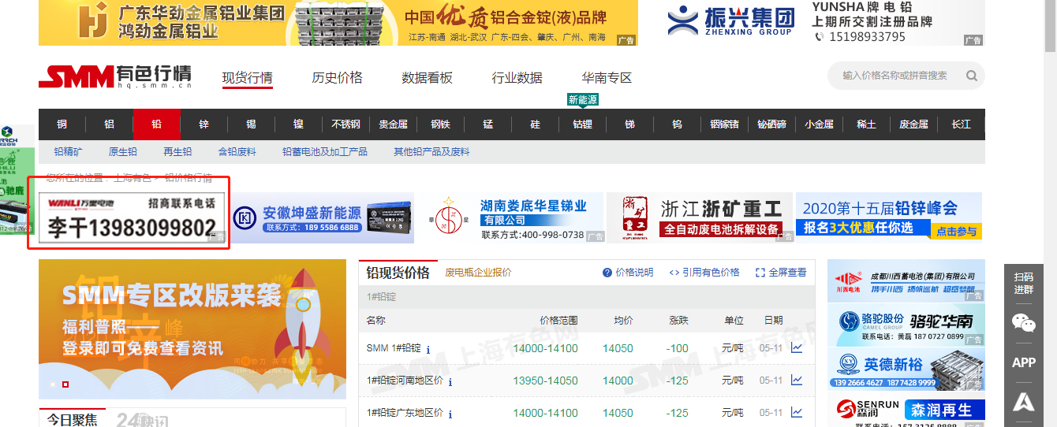Focus the price name search field

click(x=895, y=76)
